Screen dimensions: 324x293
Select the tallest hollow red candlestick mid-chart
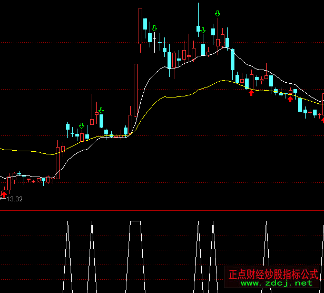point(135,90)
